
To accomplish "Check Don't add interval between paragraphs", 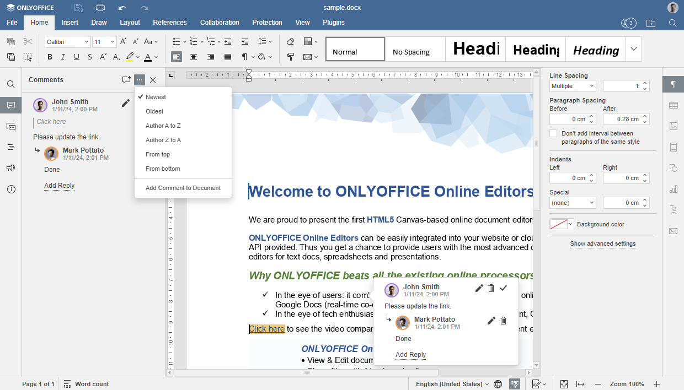I will pos(553,134).
